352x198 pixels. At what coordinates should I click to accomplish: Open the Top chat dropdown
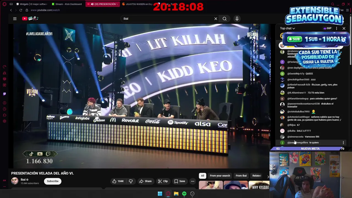[x=288, y=28]
